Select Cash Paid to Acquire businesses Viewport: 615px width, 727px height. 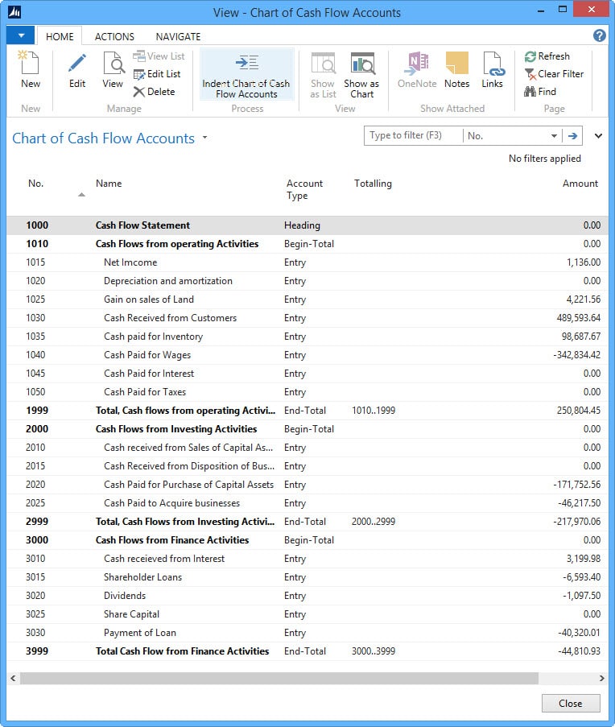coord(307,503)
